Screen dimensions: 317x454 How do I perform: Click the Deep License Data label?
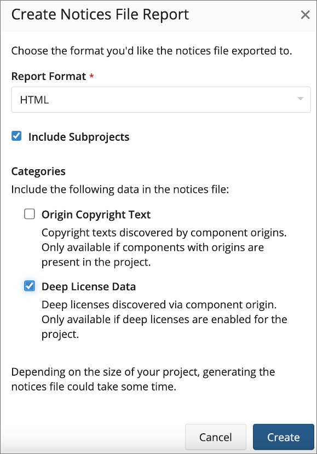(x=89, y=286)
